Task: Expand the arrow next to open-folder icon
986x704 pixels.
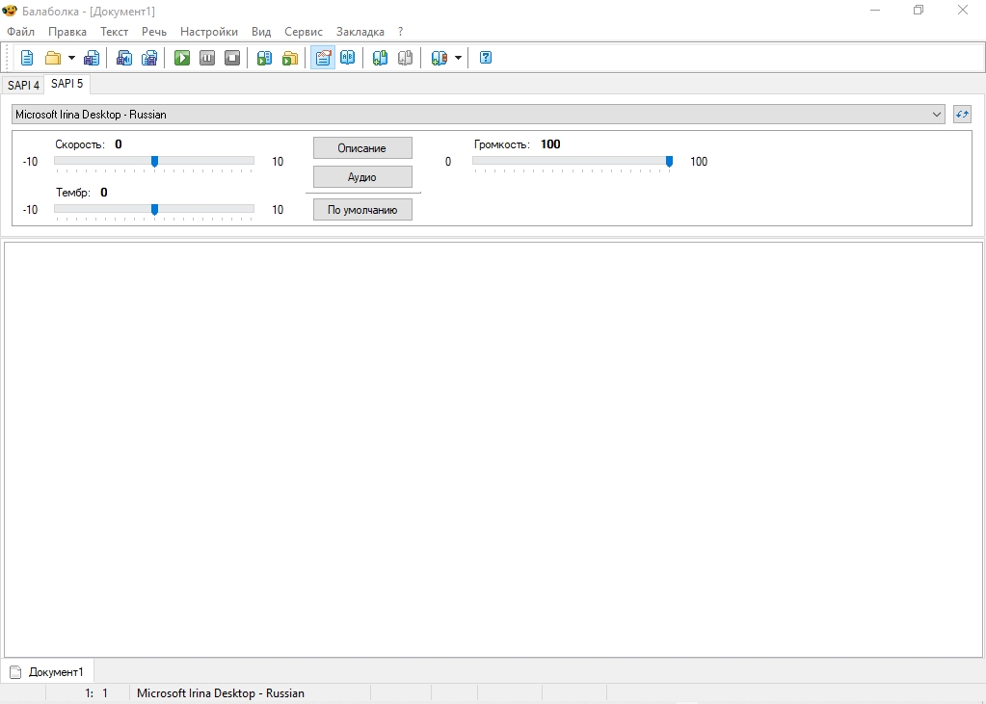Action: click(71, 58)
